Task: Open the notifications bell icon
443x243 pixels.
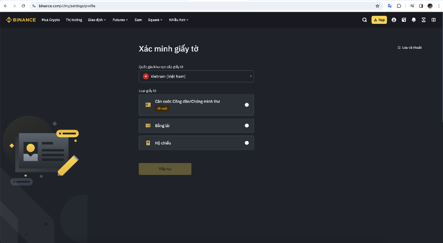Action: point(414,20)
